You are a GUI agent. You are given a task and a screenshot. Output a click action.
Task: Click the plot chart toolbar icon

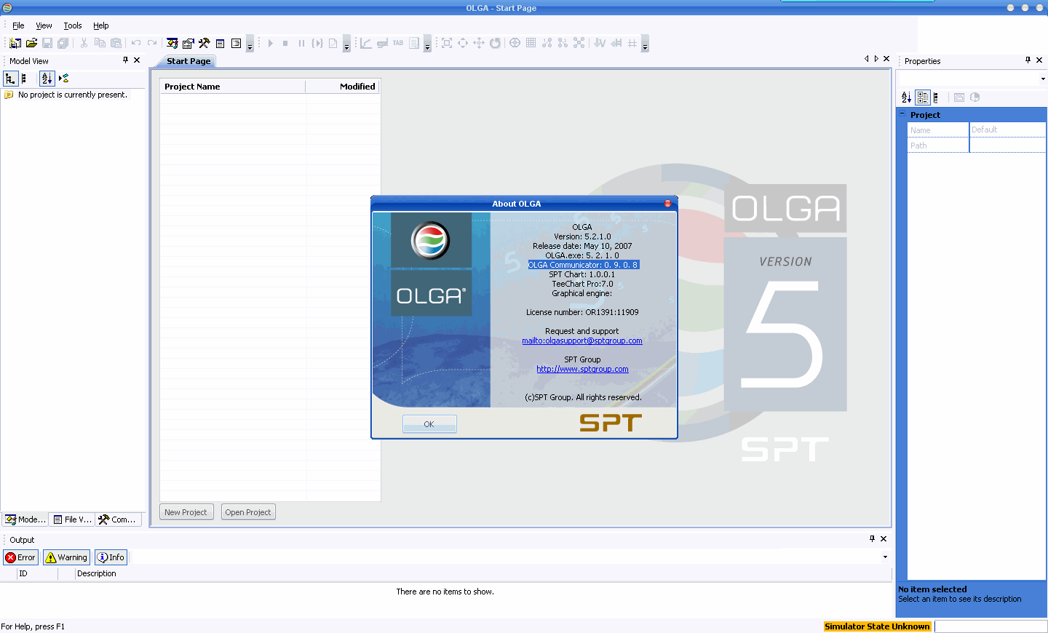point(366,44)
